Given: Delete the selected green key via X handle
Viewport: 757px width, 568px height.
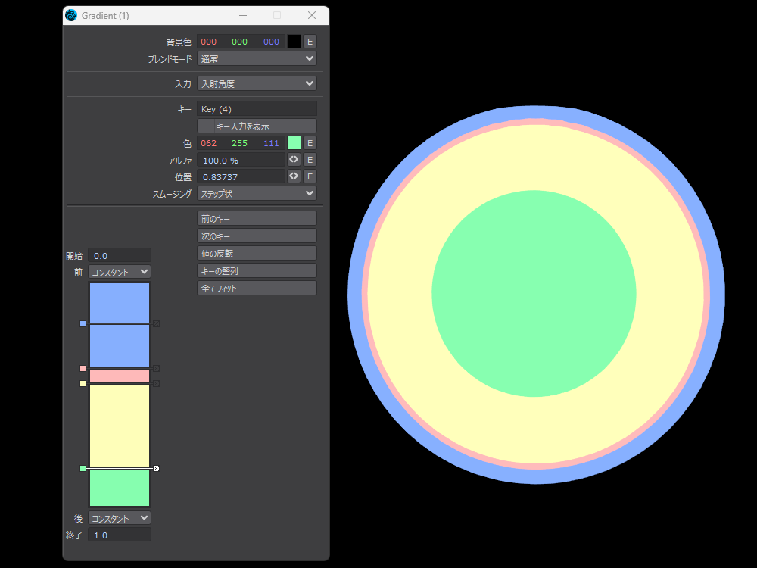Looking at the screenshot, I should [156, 468].
